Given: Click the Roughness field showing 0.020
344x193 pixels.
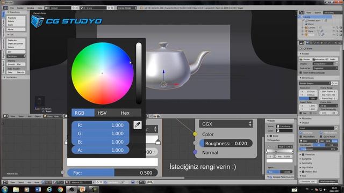Looking at the screenshot, I should (226, 143).
